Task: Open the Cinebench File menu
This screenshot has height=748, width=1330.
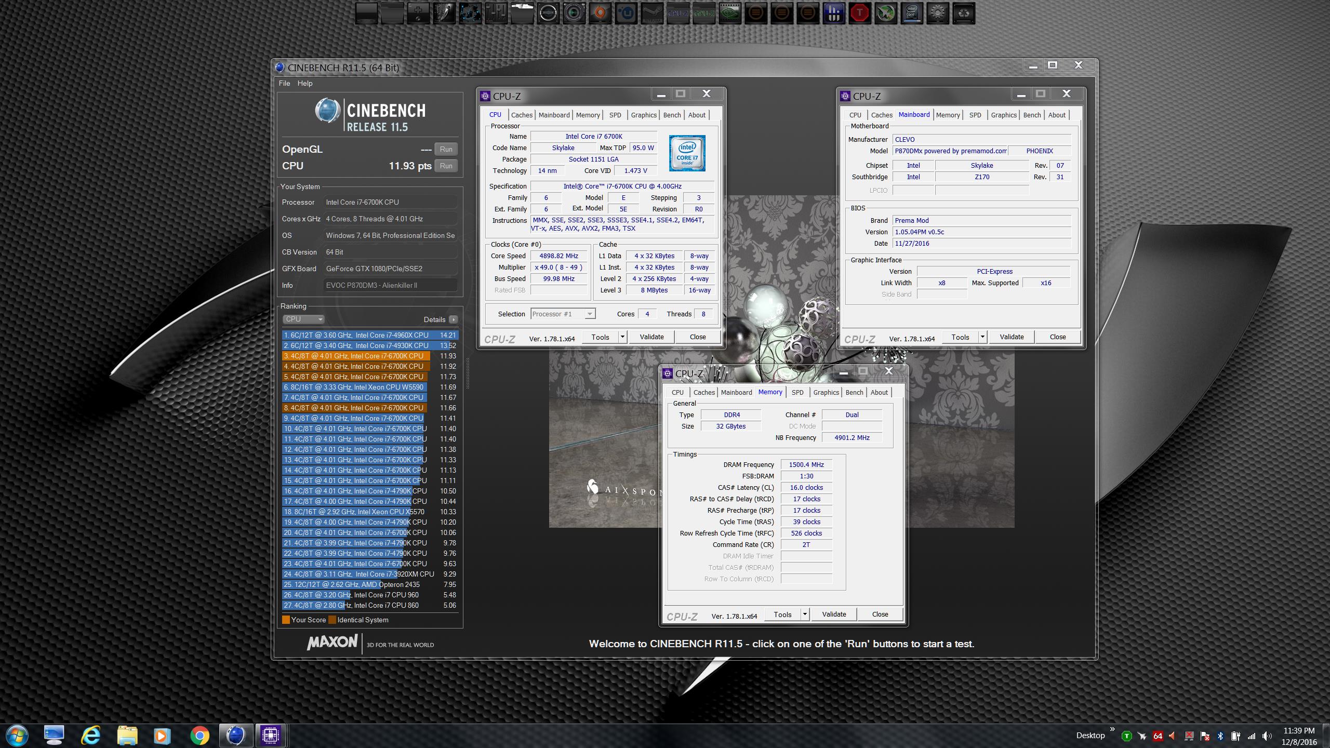Action: coord(284,83)
